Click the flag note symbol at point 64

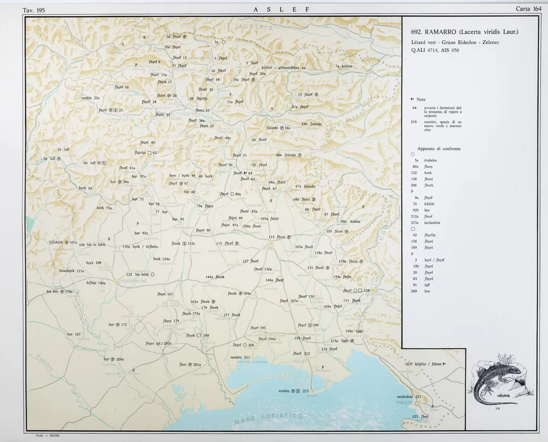(x=245, y=173)
